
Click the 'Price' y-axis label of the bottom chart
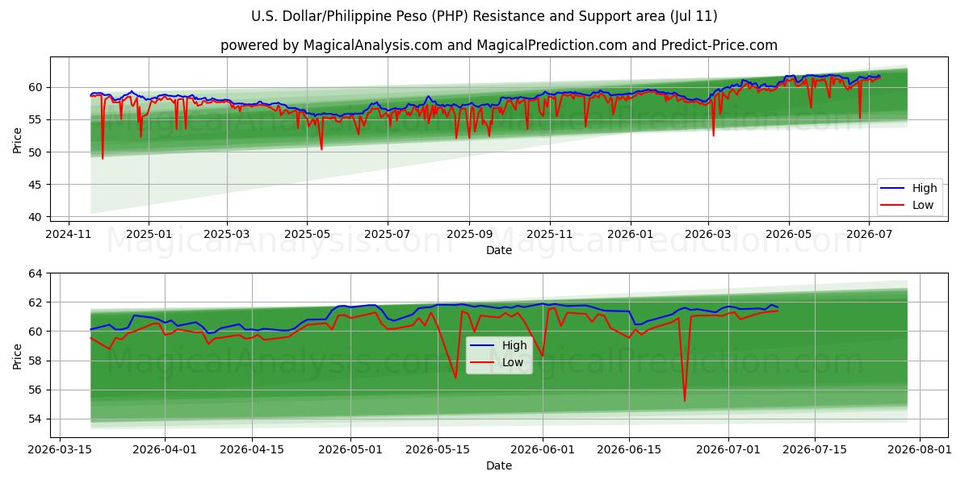tap(17, 356)
